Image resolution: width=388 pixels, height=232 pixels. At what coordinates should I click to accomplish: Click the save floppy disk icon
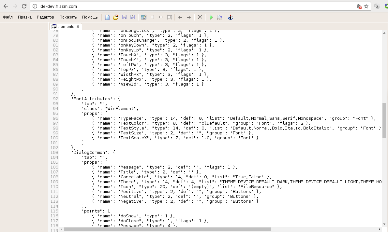tap(124, 17)
